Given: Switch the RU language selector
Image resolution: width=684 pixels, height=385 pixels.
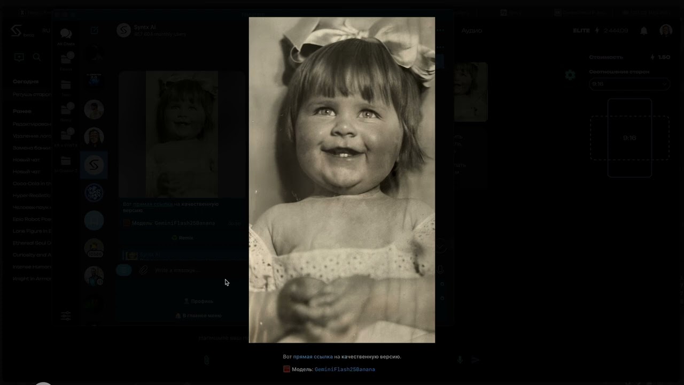Looking at the screenshot, I should [x=46, y=30].
